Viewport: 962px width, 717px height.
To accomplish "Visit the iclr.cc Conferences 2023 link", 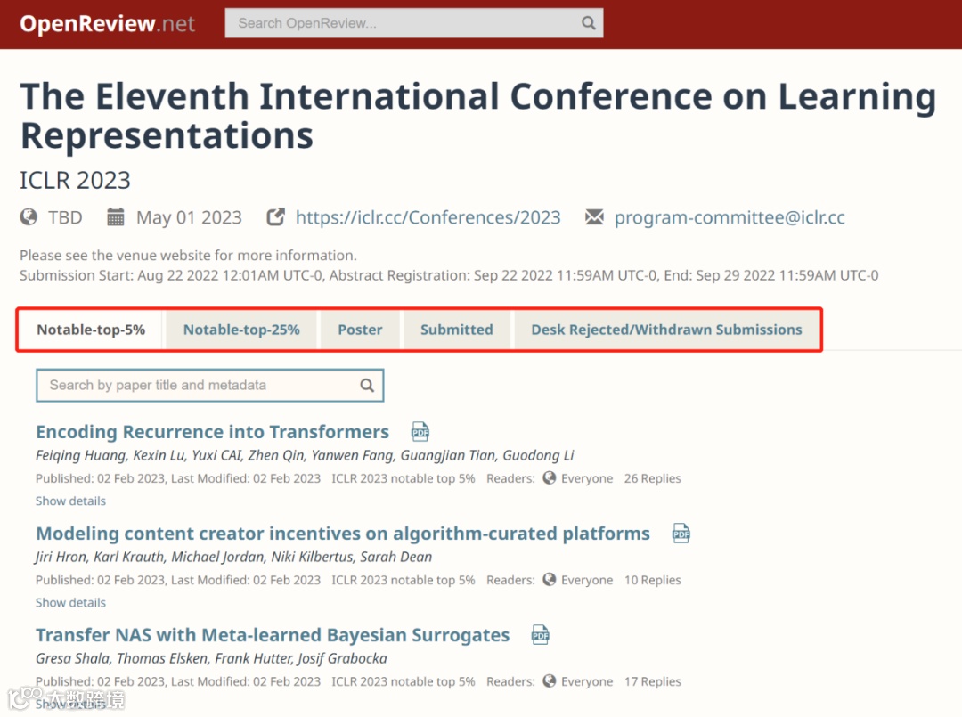I will (428, 217).
